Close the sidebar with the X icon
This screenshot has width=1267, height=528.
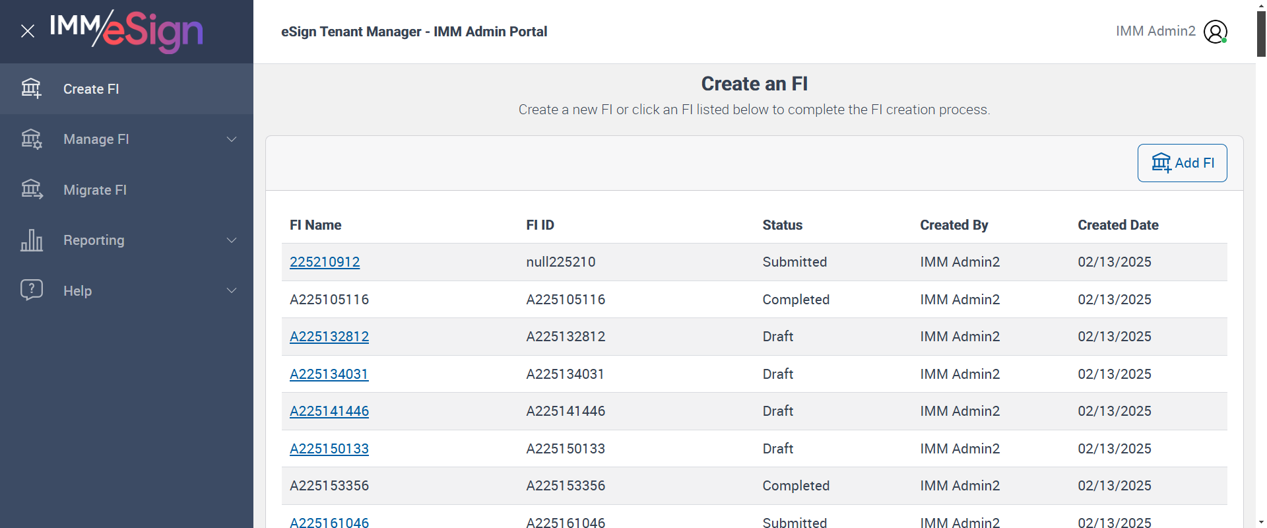[x=28, y=31]
